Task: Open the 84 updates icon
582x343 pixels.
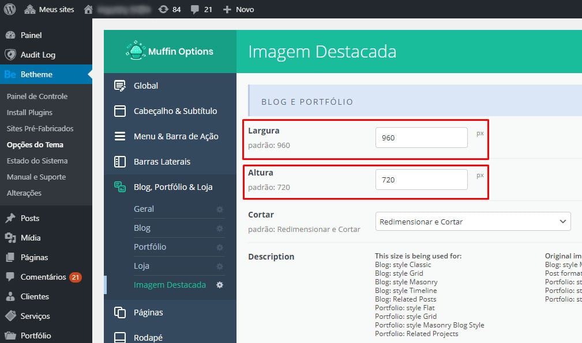Action: tap(163, 9)
